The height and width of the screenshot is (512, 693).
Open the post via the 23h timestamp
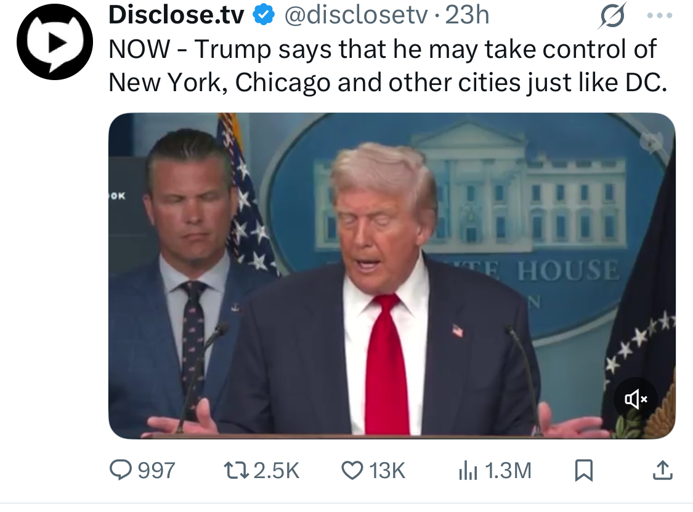click(x=467, y=15)
